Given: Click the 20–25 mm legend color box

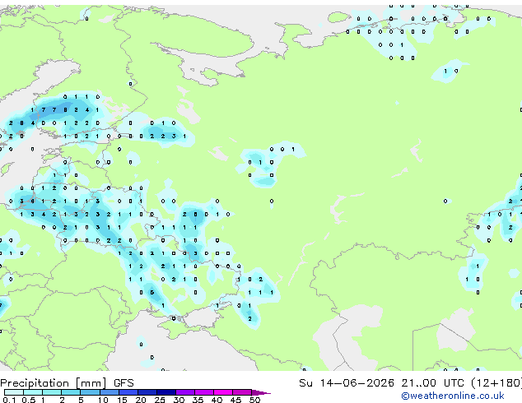Looking at the screenshot, I should [147, 392].
